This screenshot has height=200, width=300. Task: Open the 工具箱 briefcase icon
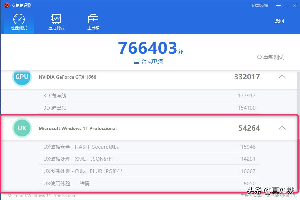pyautogui.click(x=93, y=18)
